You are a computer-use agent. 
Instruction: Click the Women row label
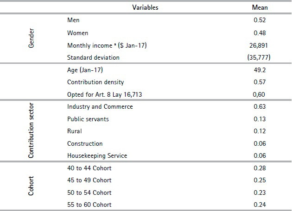pyautogui.click(x=77, y=33)
